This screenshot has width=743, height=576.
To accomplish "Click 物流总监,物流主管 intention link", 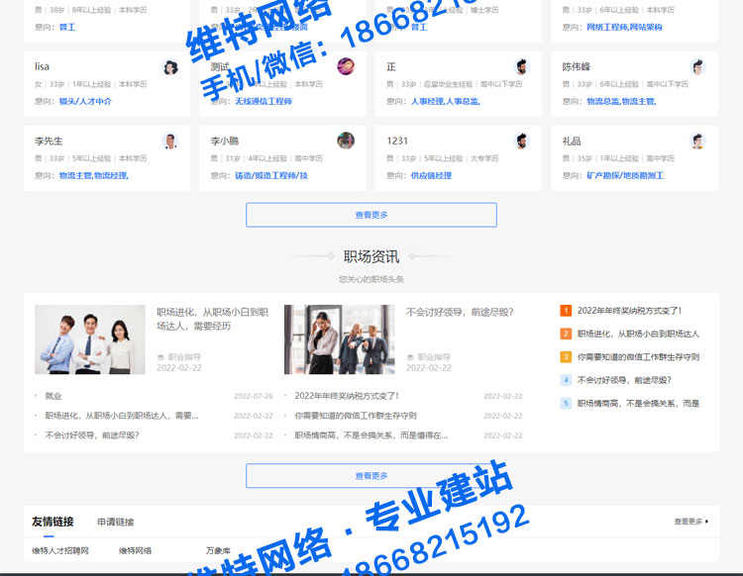I will pos(621,101).
